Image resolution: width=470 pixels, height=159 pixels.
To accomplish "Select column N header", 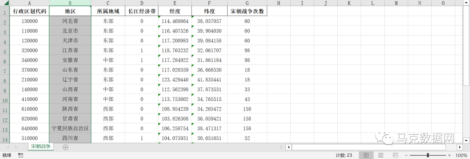I will (420, 3).
